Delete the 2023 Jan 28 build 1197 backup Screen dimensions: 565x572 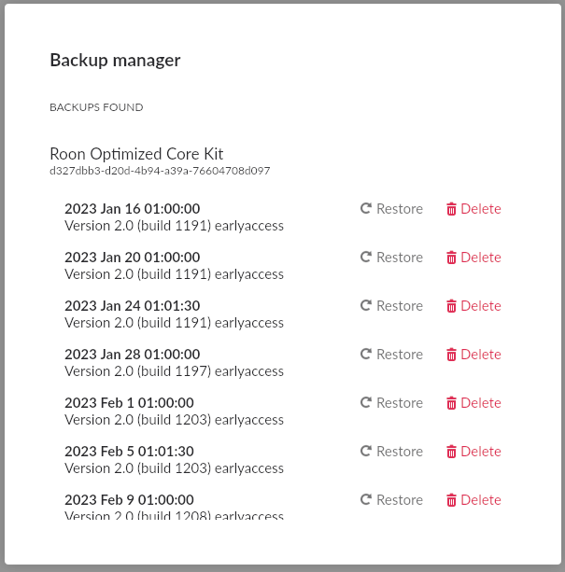click(x=473, y=355)
